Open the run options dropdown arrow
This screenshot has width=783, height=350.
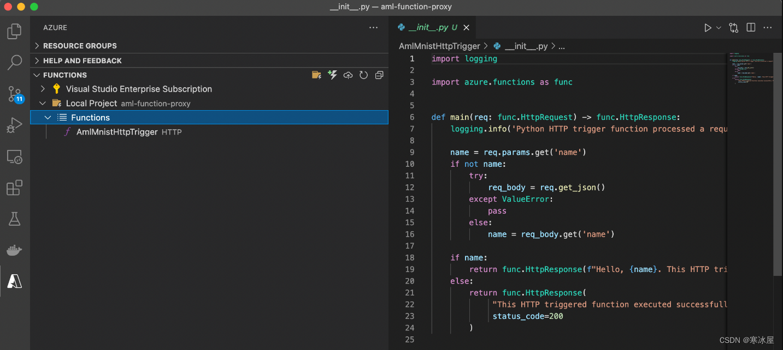[719, 27]
